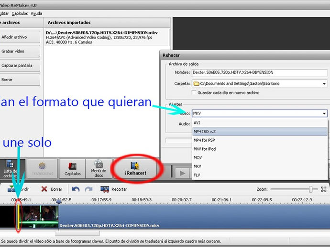Select AVI format option
Screen dimensions: 330x247
tap(260, 123)
